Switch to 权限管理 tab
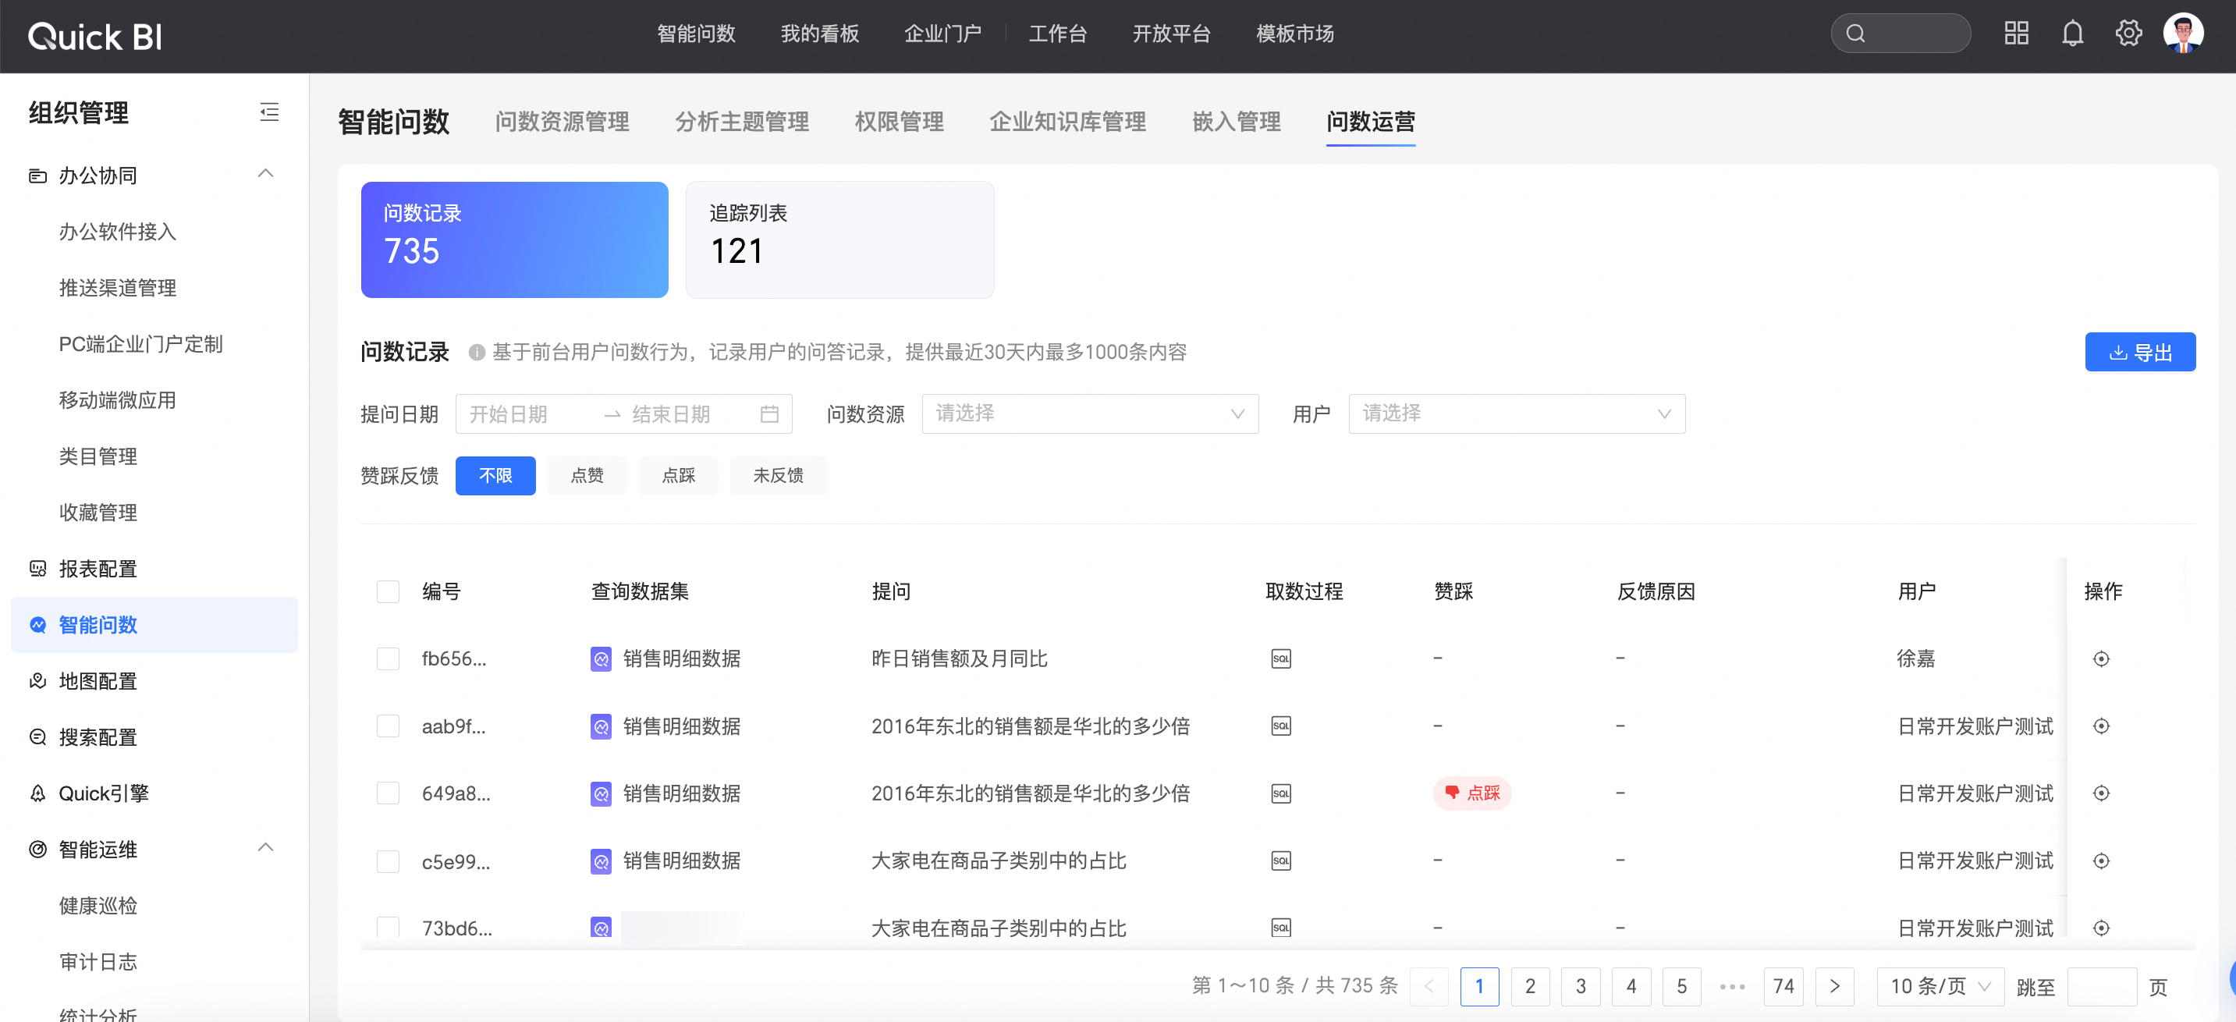Image resolution: width=2236 pixels, height=1022 pixels. (899, 122)
